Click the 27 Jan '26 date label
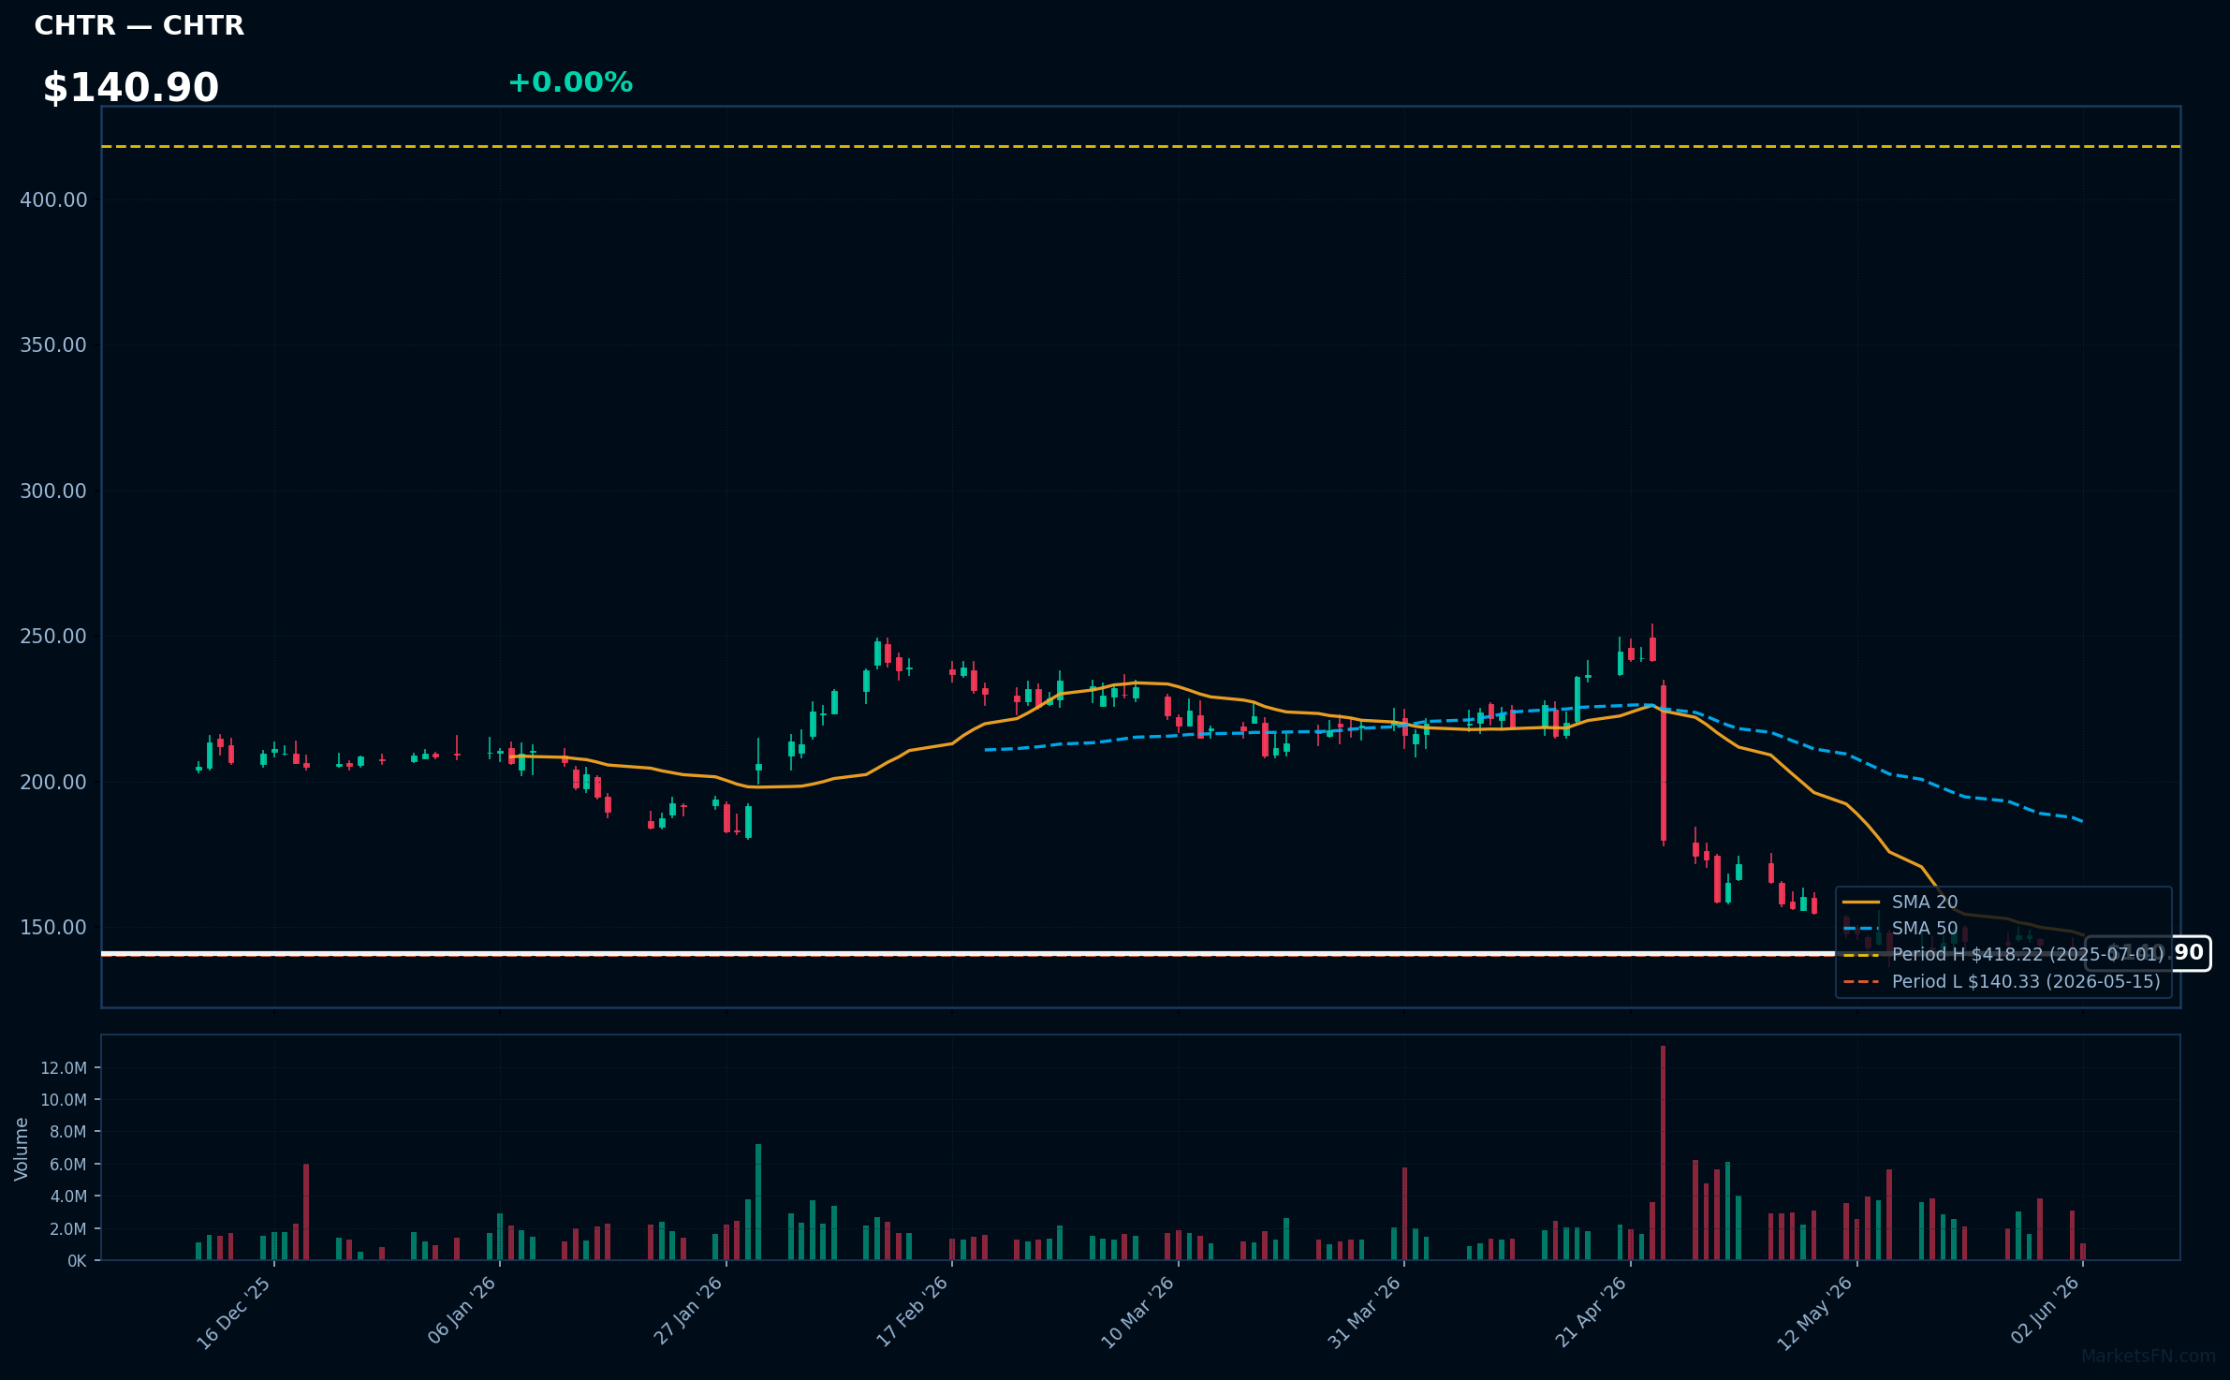The width and height of the screenshot is (2230, 1380). (688, 1311)
